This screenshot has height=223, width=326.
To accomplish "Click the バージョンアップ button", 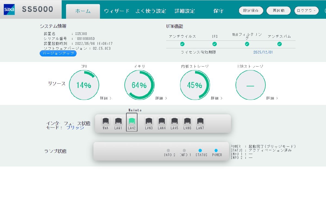I will tap(58, 54).
